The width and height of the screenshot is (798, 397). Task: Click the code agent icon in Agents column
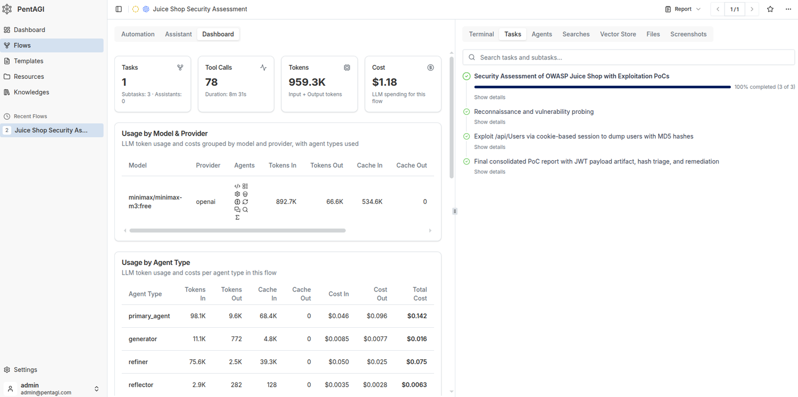[x=237, y=186]
